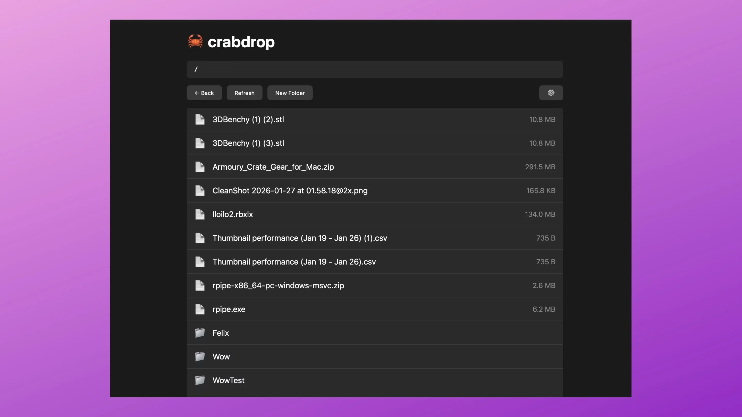The width and height of the screenshot is (742, 417).
Task: Click the file icon beside lloilo2.rbxlx
Action: (x=200, y=214)
